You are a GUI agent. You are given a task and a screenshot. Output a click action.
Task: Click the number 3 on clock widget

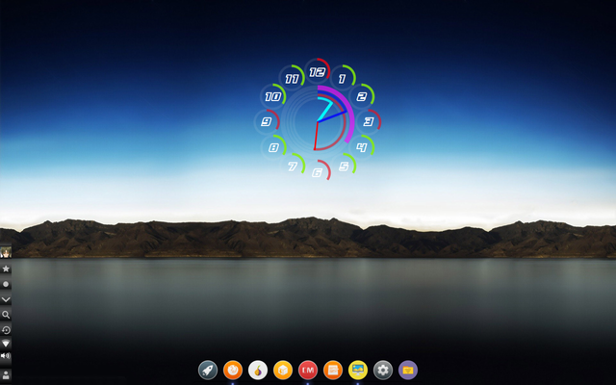point(369,121)
